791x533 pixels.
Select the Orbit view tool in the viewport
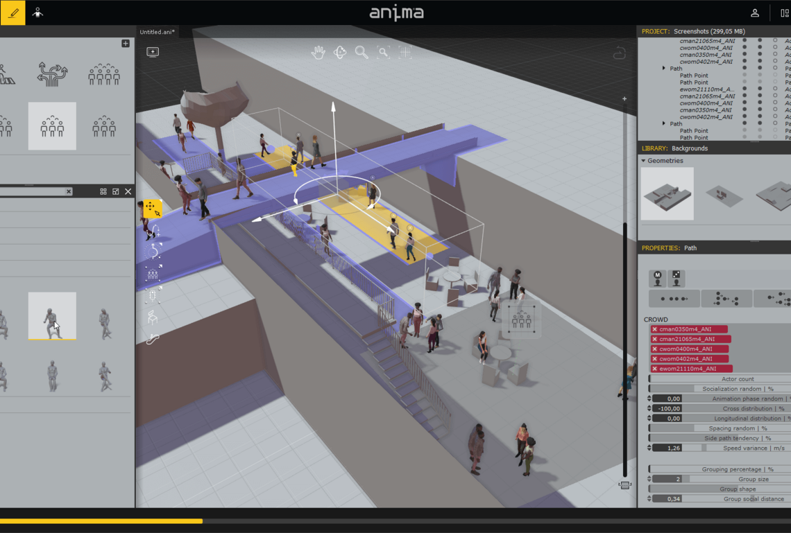click(339, 52)
